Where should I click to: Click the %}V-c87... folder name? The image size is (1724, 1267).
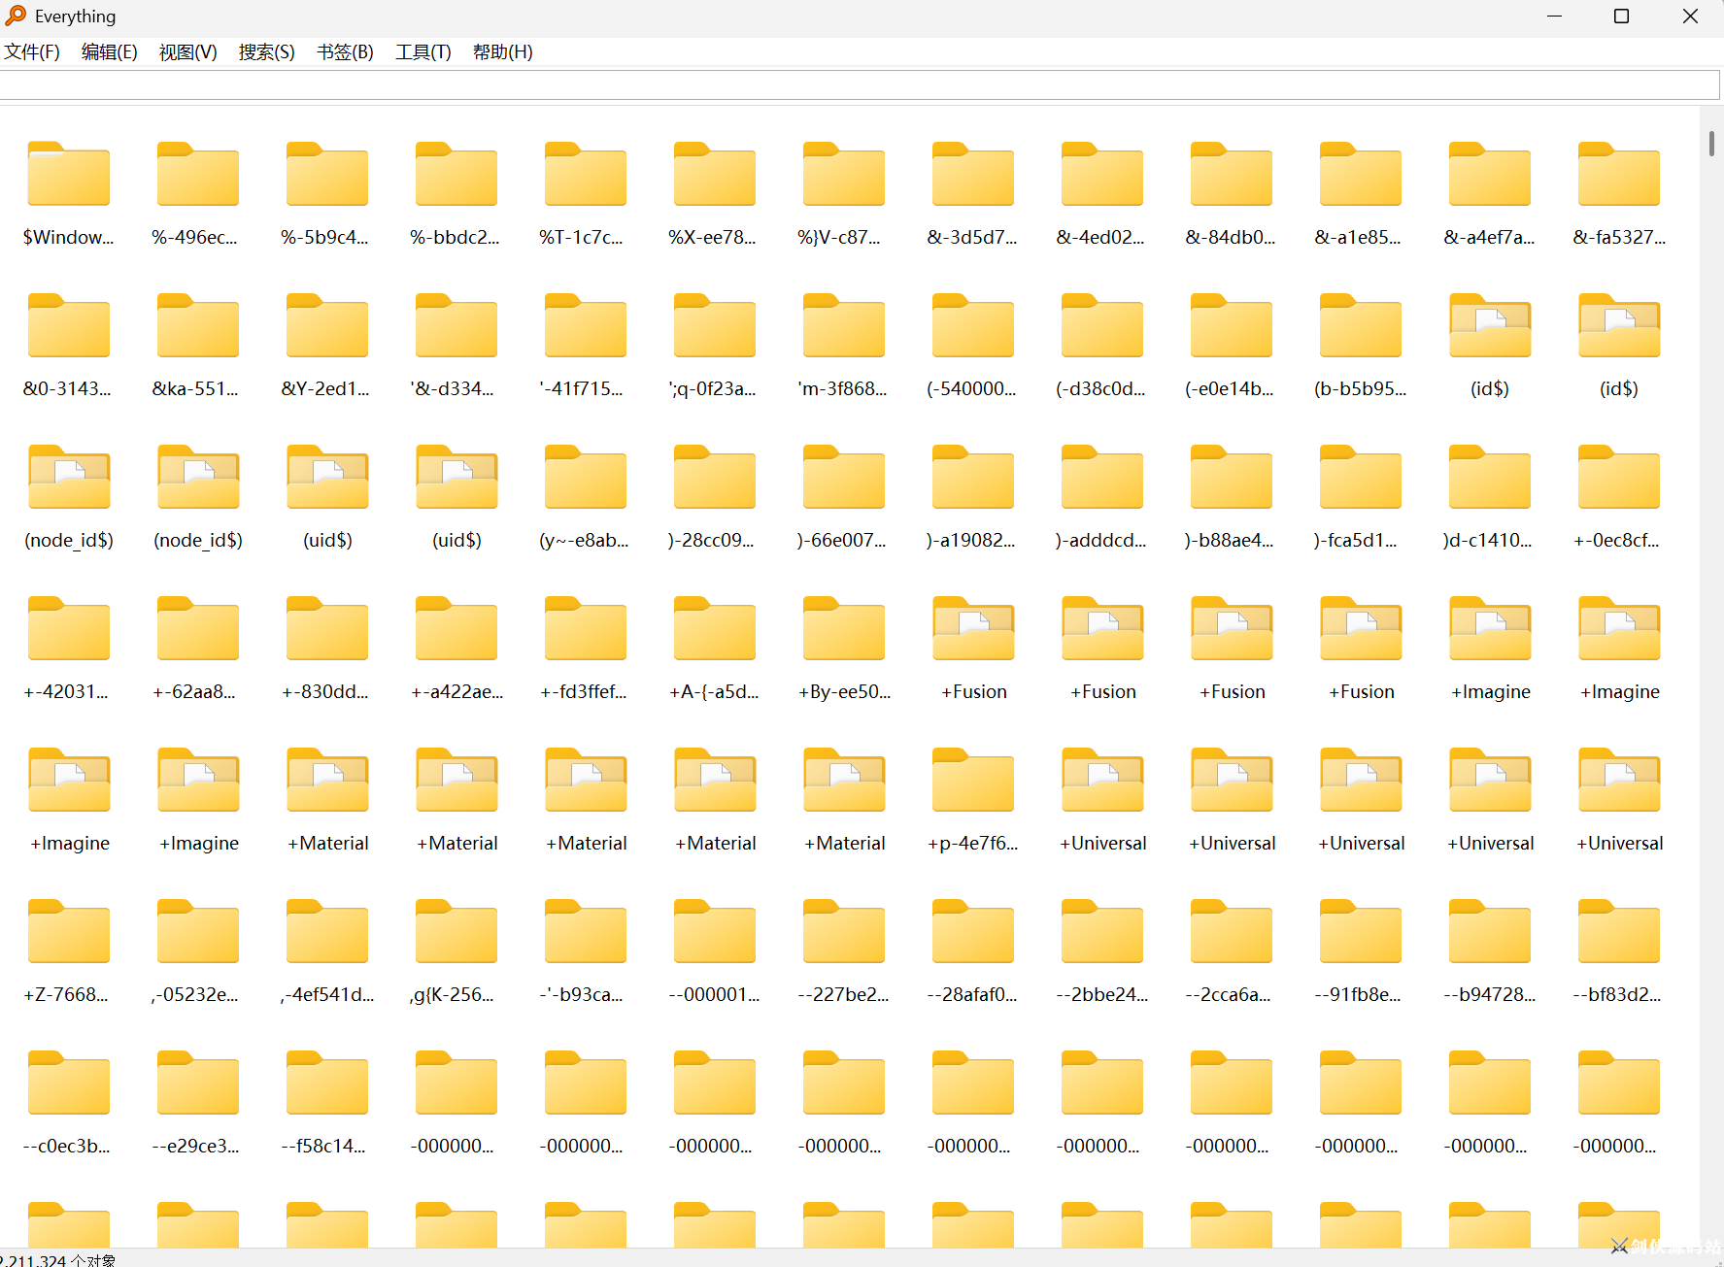click(x=839, y=237)
